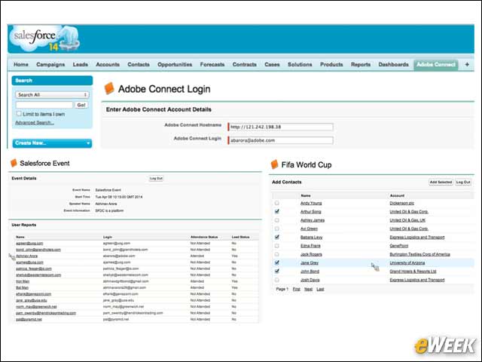Open the Search All dropdown

[52, 95]
